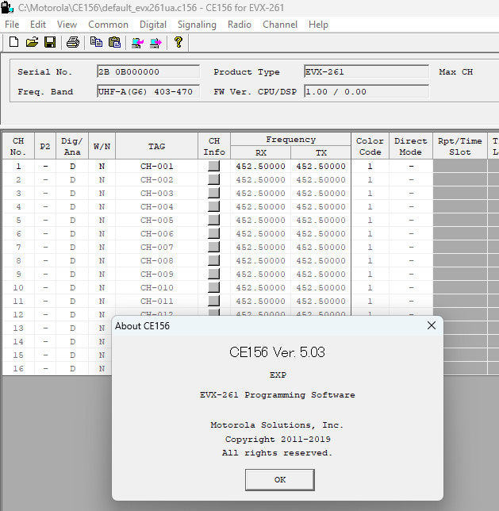This screenshot has height=511, width=499.
Task: Click the FW Ver. CPU/DSP field
Action: [x=367, y=91]
